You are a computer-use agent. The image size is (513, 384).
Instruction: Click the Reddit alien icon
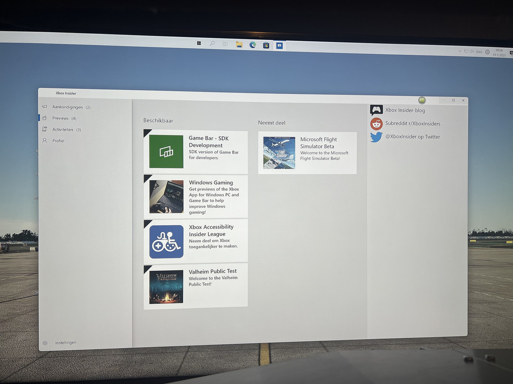point(376,124)
